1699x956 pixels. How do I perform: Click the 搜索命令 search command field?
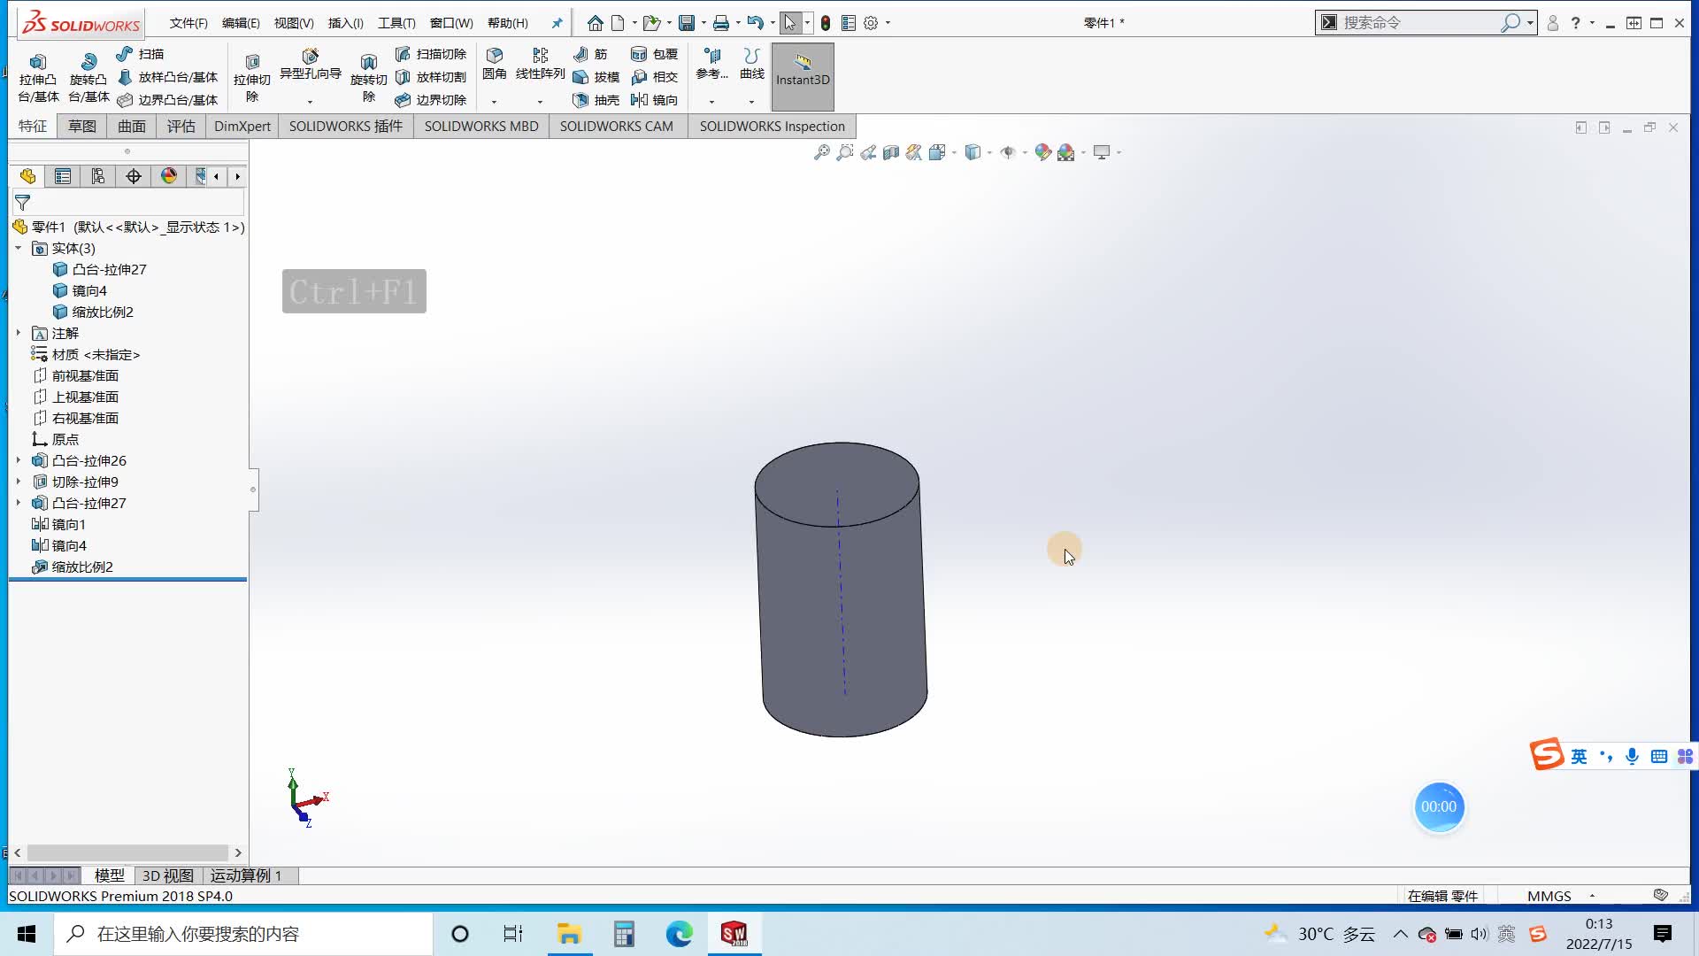pos(1416,23)
